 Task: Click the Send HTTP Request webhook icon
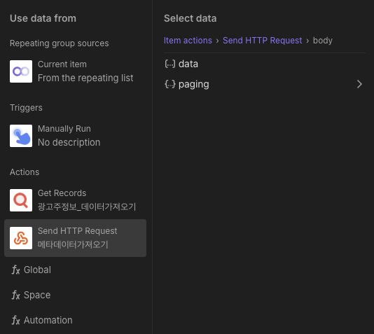[x=21, y=238]
